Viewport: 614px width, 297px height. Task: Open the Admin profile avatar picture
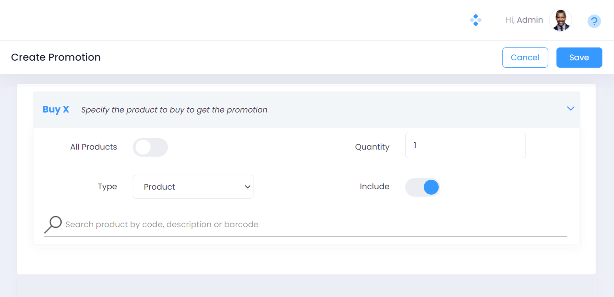(x=560, y=20)
